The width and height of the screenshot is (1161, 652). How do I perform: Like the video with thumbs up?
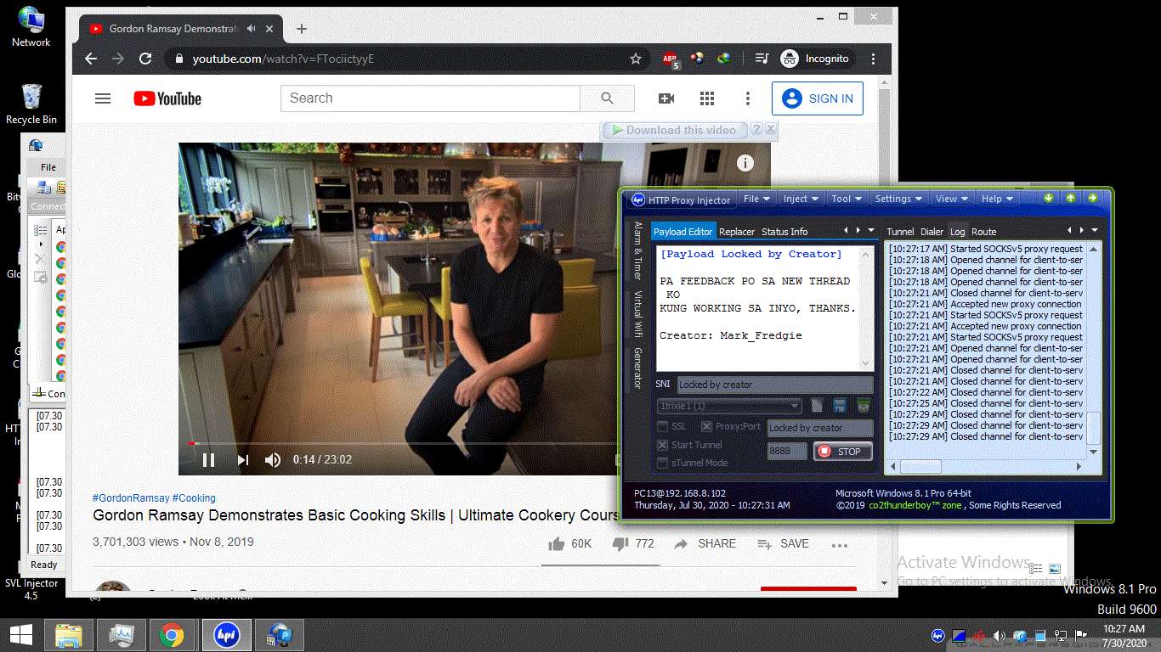pyautogui.click(x=557, y=543)
